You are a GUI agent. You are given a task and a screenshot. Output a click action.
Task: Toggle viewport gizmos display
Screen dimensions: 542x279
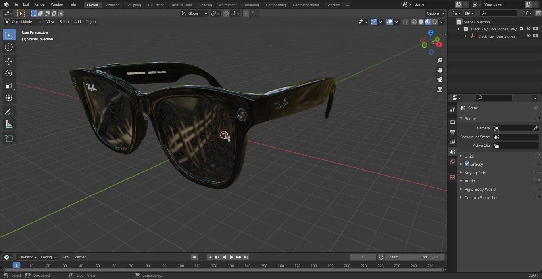374,22
